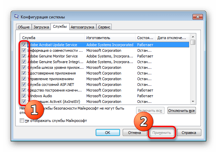Click the Отмена button

(x=134, y=133)
